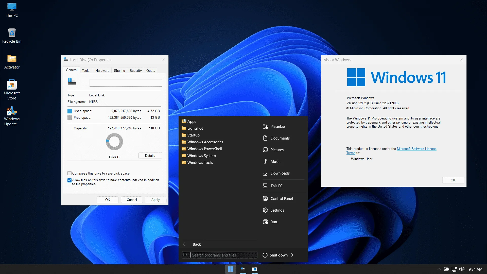Switch to the Hardware tab
Screen dimensions: 487x274
(102, 71)
